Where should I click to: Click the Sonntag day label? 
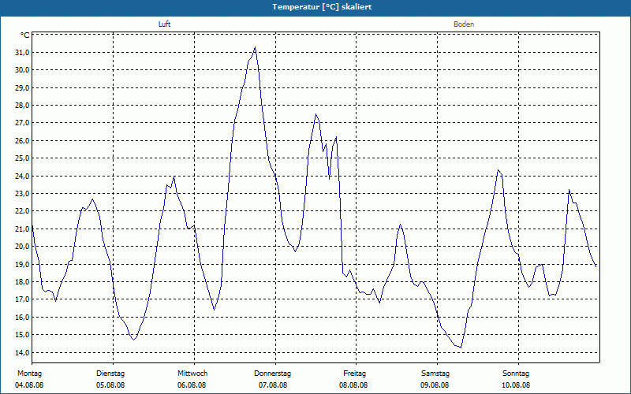(x=516, y=374)
